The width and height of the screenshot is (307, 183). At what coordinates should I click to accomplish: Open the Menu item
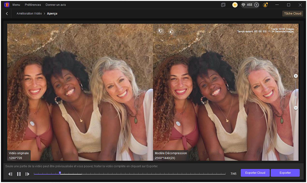tap(16, 5)
